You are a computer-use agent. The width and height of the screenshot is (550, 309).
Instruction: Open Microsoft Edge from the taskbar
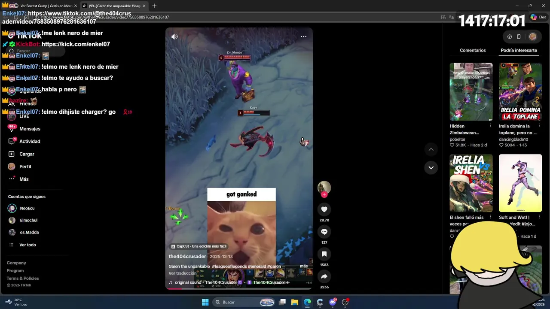307,302
